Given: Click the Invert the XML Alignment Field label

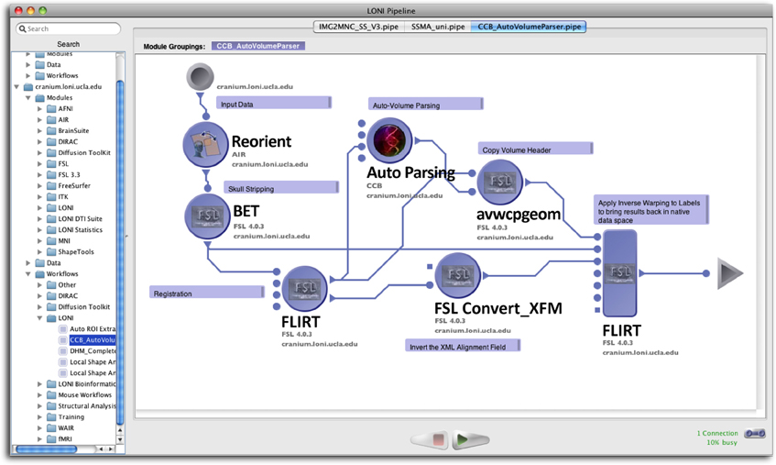Looking at the screenshot, I should 463,346.
